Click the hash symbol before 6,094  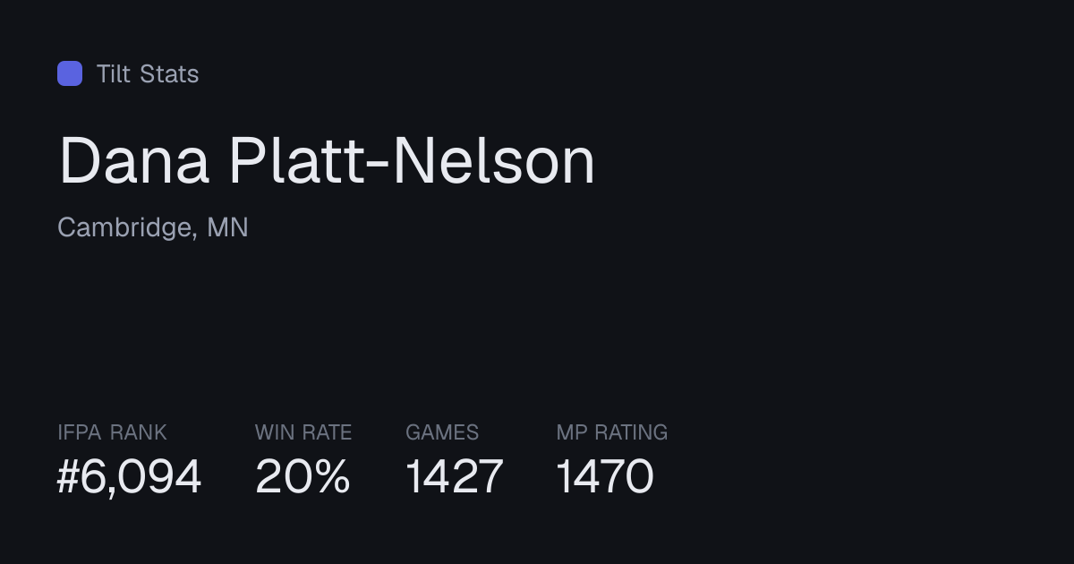[69, 476]
